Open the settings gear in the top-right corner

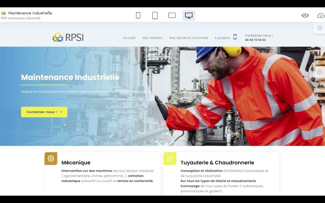click(x=319, y=27)
